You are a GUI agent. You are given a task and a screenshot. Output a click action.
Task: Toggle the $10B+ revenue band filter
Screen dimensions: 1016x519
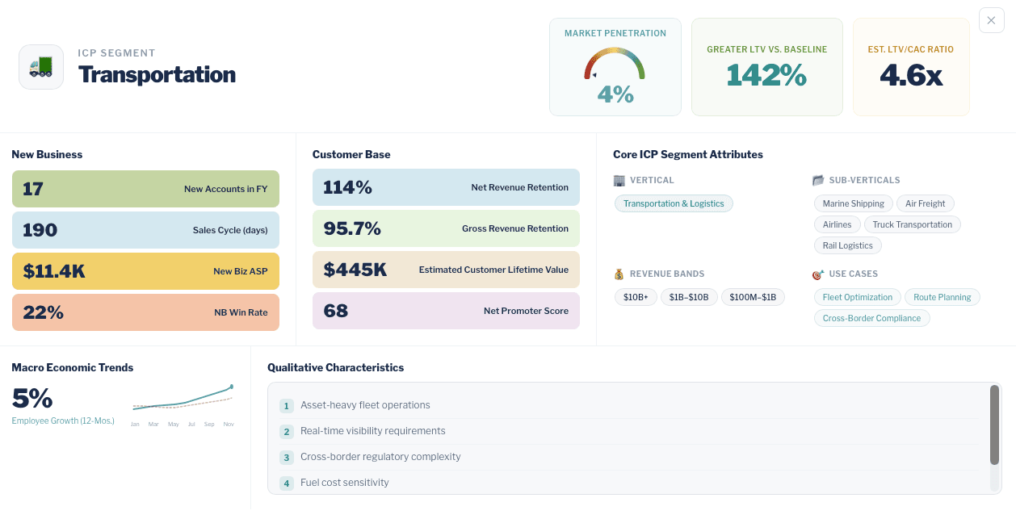click(x=636, y=297)
